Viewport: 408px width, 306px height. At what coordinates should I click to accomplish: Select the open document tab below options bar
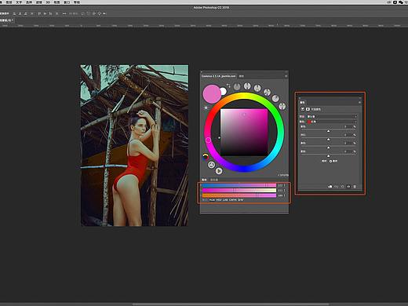(x=7, y=20)
